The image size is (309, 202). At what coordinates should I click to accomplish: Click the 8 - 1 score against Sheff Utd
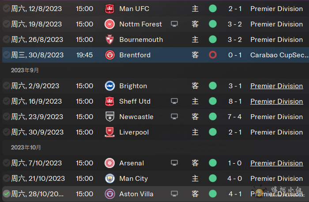235,101
